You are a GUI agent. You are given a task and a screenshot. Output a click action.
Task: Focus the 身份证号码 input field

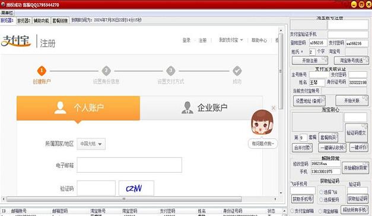[x=358, y=82]
